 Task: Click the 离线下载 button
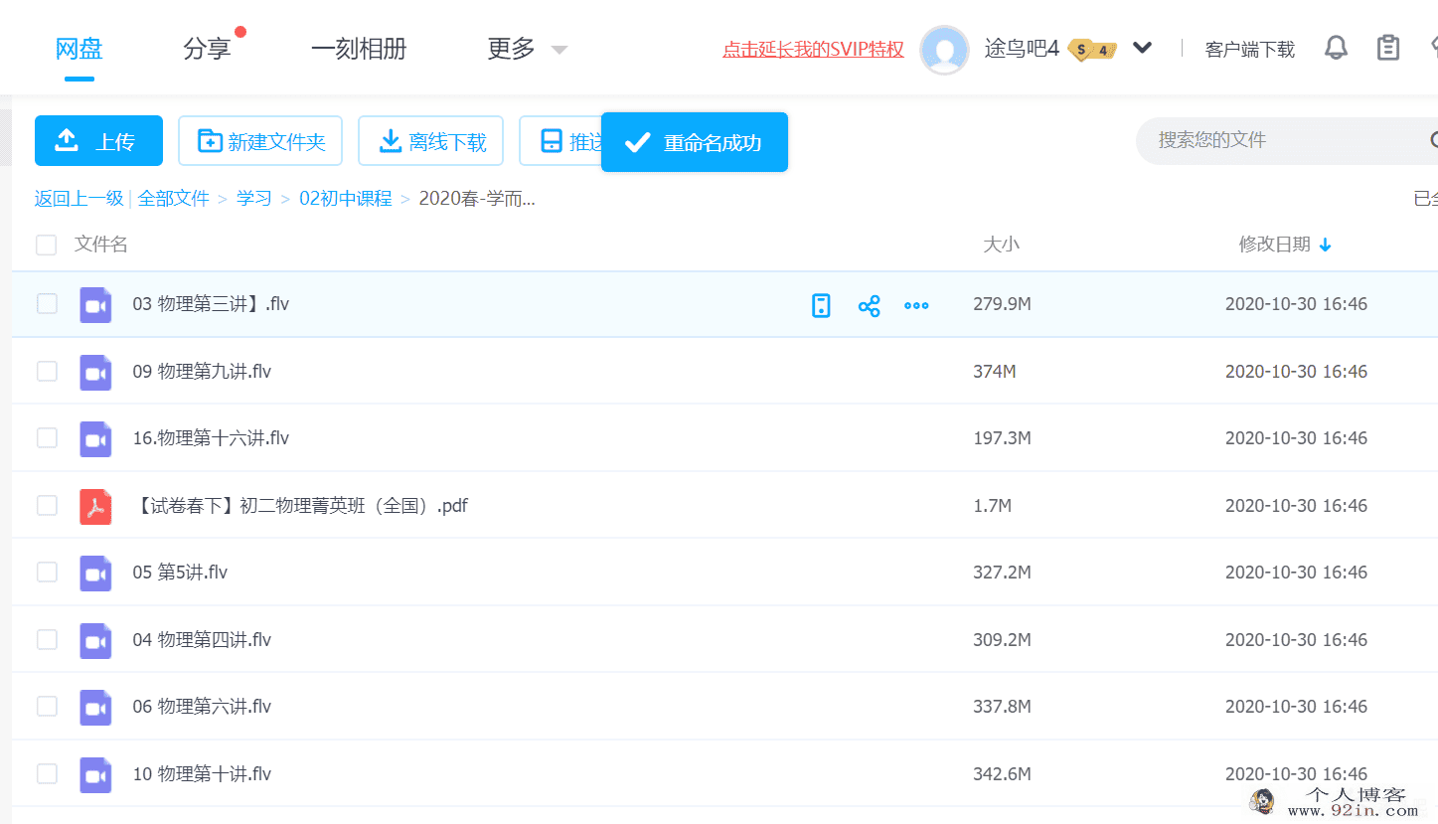pos(431,141)
